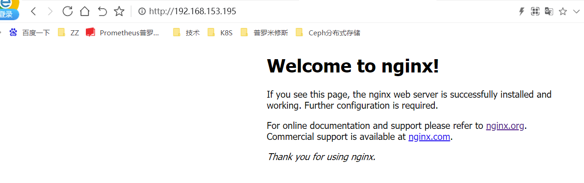Restore the last closed page via undo arrow

(102, 11)
